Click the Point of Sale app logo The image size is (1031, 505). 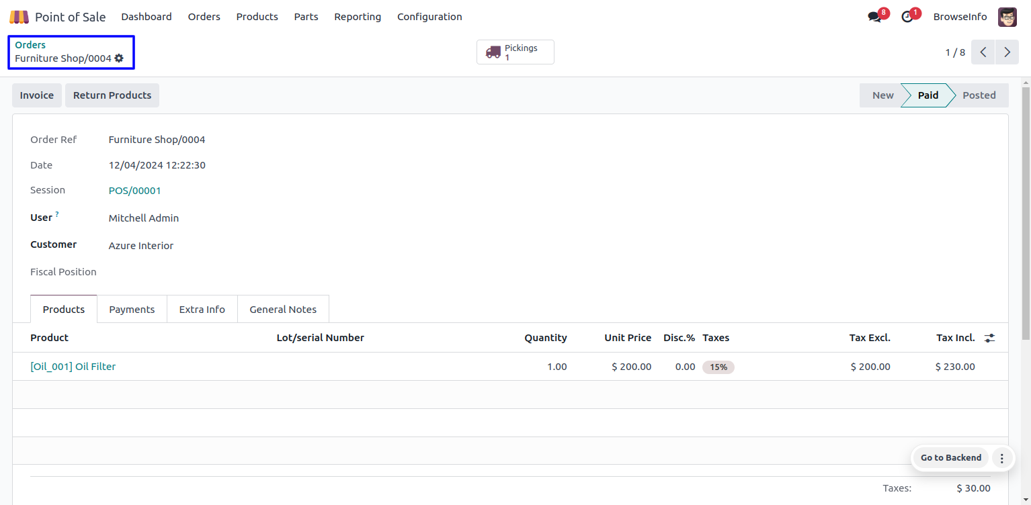tap(19, 17)
